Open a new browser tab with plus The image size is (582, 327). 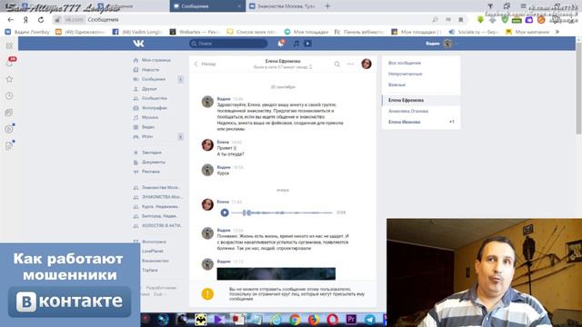tap(327, 6)
